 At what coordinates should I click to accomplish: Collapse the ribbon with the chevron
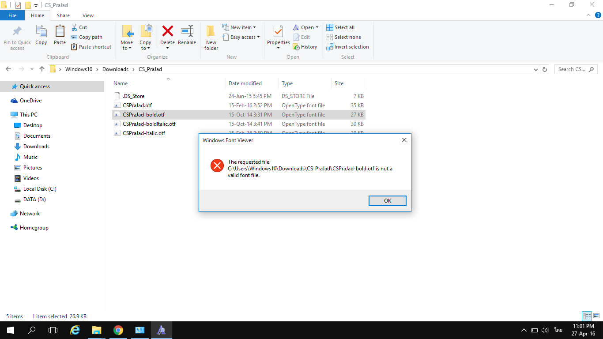click(x=588, y=15)
